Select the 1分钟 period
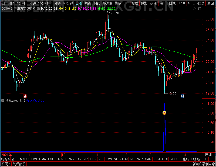 [x=21, y=3]
